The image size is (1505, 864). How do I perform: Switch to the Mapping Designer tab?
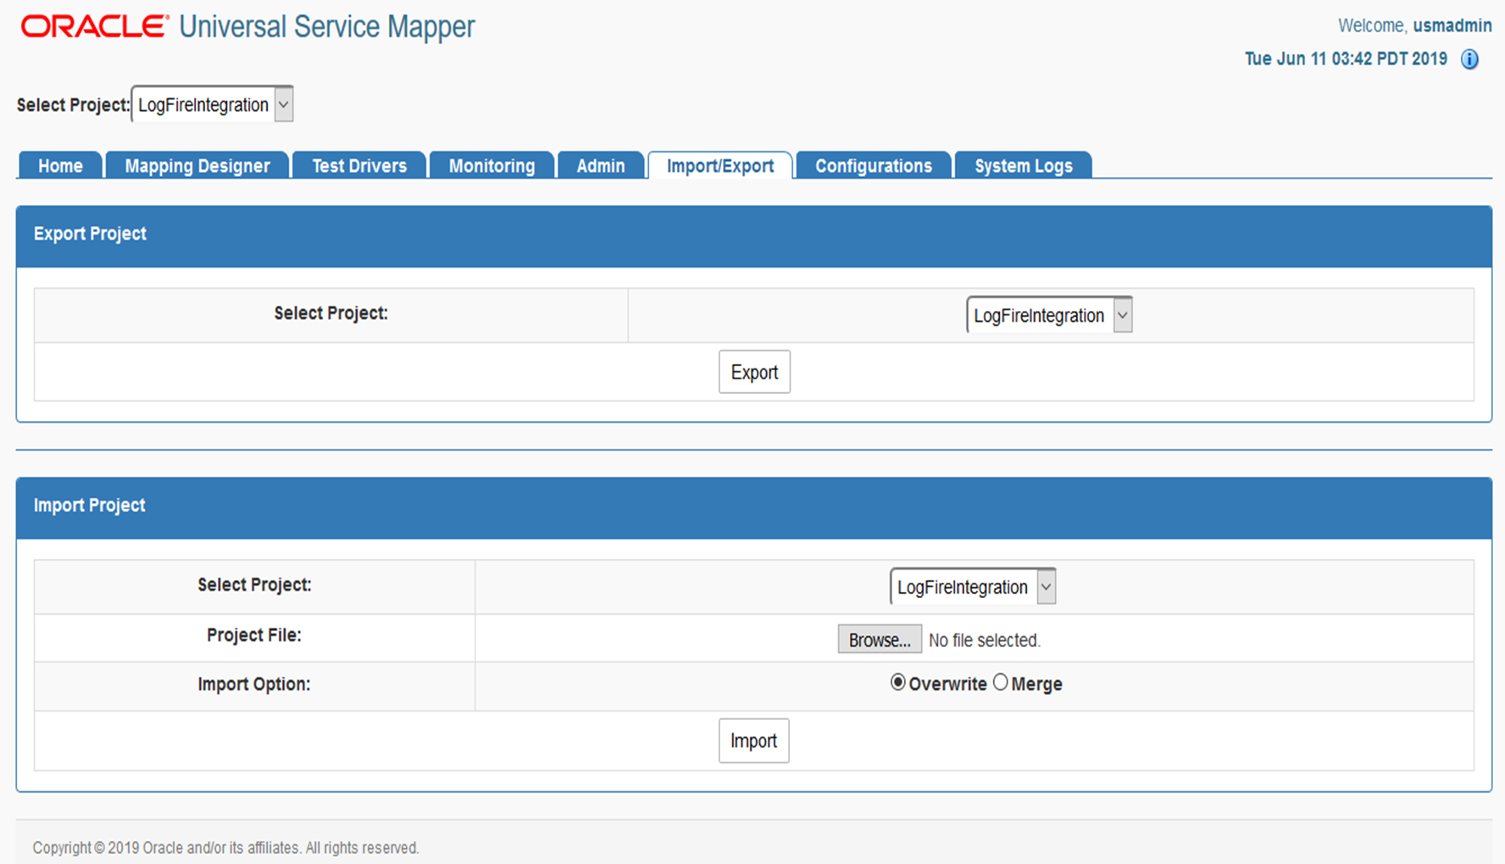click(x=197, y=166)
